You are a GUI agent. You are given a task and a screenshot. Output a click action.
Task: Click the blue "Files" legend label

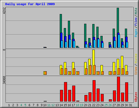[136, 21]
